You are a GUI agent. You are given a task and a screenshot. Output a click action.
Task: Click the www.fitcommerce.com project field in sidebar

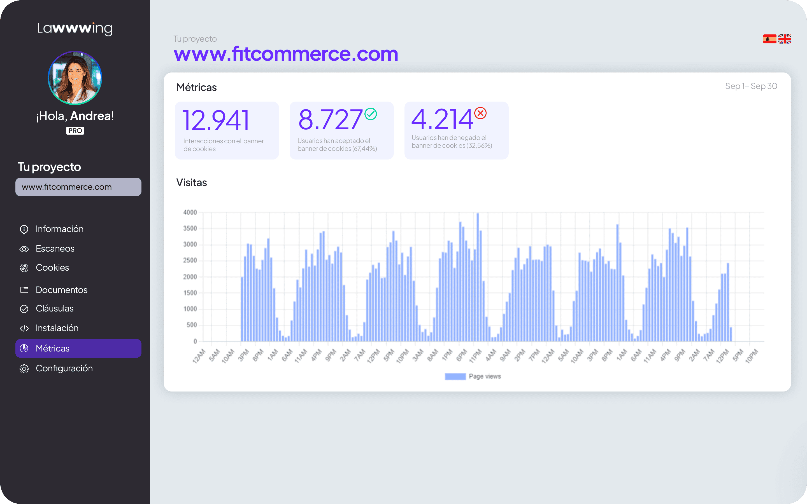pos(78,187)
